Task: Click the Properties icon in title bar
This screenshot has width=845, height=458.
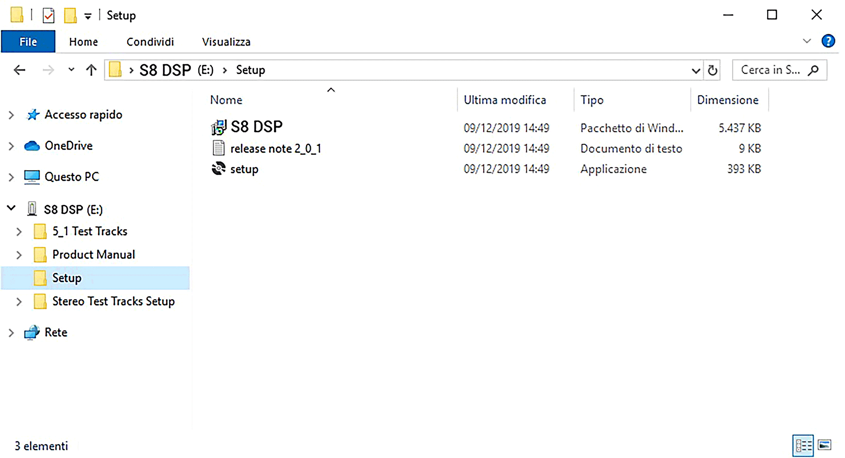Action: tap(48, 16)
